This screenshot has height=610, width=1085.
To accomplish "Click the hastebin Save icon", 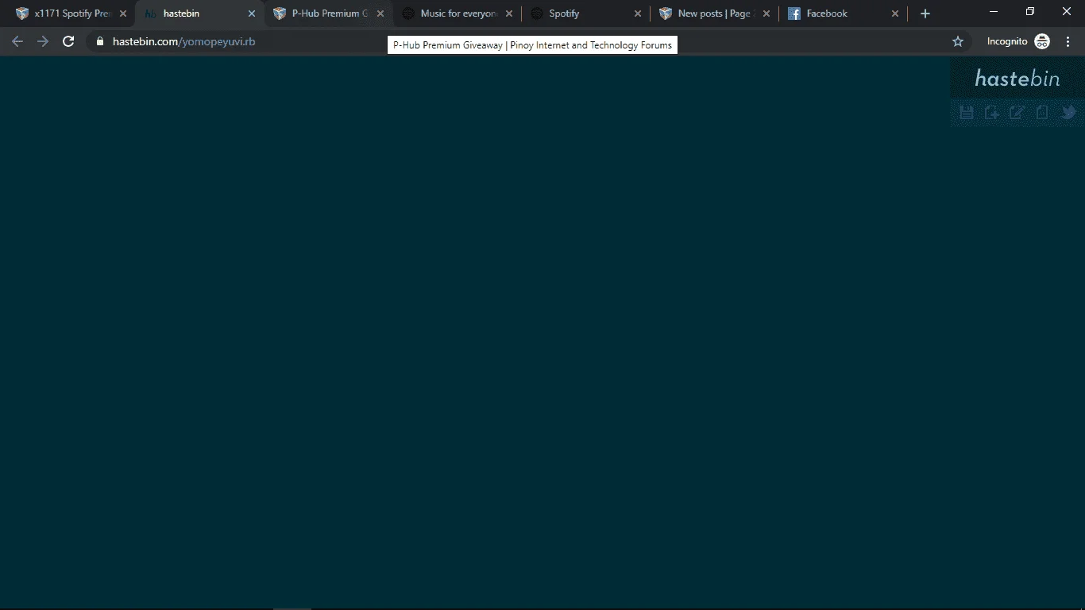I will [x=967, y=113].
